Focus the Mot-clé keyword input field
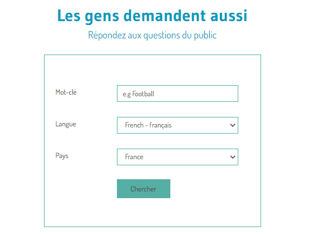The width and height of the screenshot is (319, 236). (178, 94)
